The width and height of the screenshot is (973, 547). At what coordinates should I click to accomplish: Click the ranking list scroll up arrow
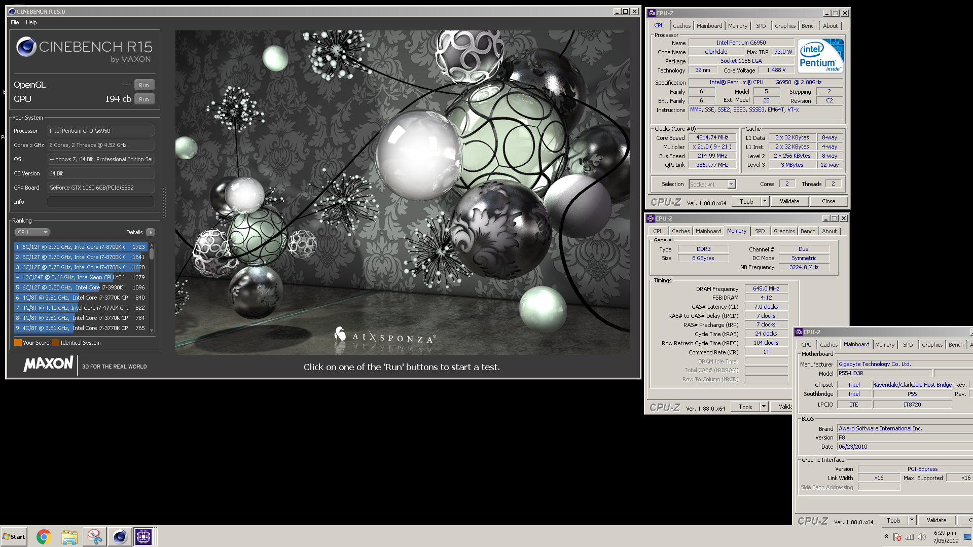152,245
